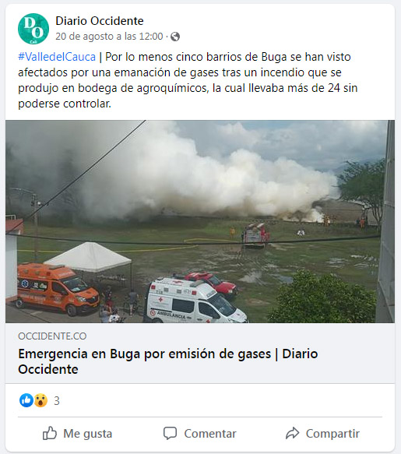401x454 pixels.
Task: Select the Comentar button label
Action: (x=210, y=434)
